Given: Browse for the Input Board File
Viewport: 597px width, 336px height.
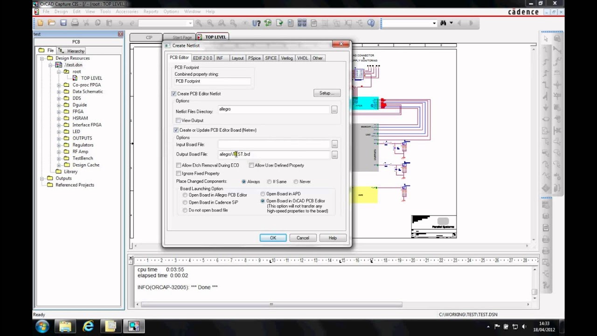Looking at the screenshot, I should click(334, 145).
